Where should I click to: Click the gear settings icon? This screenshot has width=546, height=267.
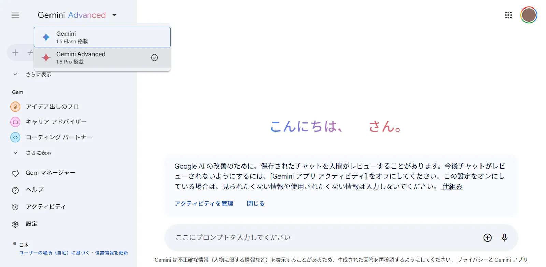click(15, 224)
